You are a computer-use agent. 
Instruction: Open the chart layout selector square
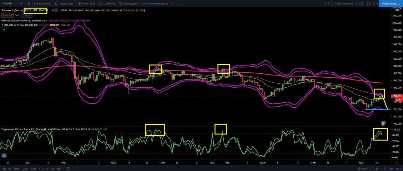(x=327, y=3)
